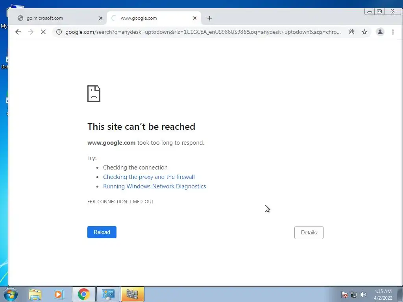Open network status tray icon

pyautogui.click(x=354, y=295)
